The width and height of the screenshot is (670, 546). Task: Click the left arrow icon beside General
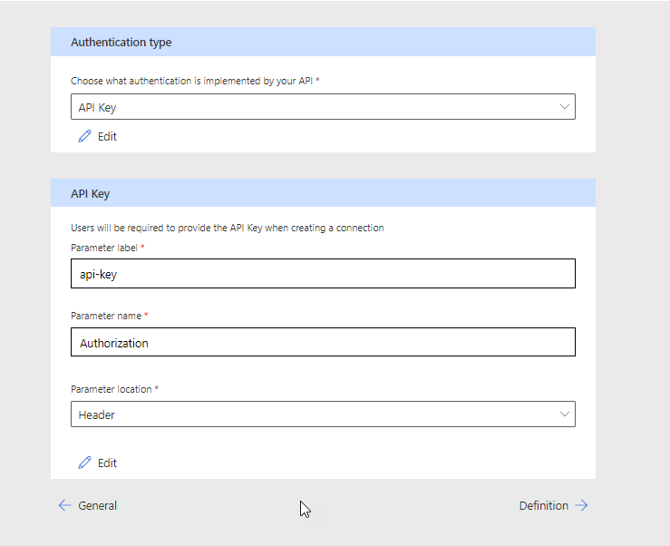coord(64,505)
